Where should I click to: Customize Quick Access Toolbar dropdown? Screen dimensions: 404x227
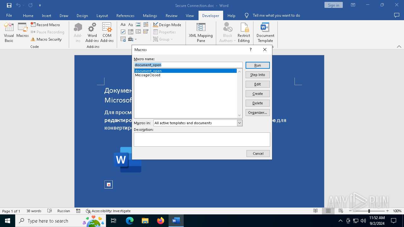point(40,5)
